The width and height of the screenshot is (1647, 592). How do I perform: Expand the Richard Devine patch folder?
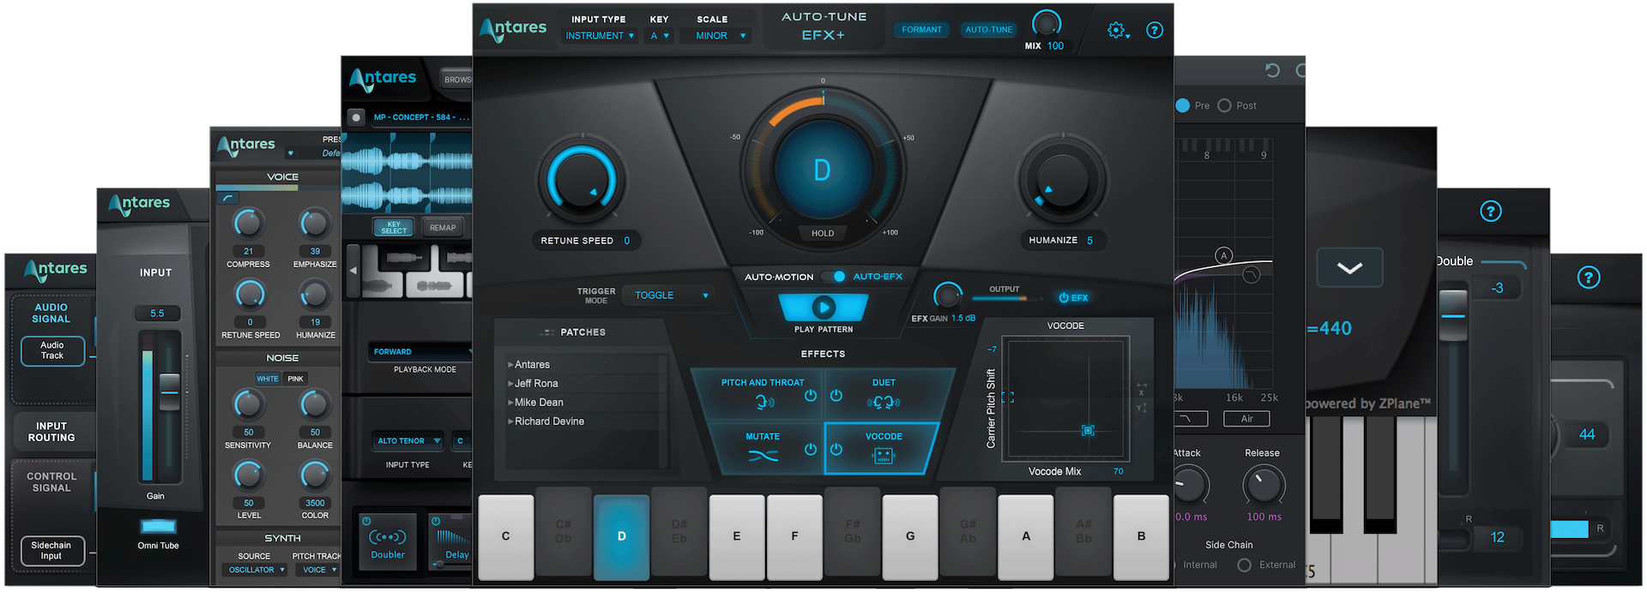point(548,422)
